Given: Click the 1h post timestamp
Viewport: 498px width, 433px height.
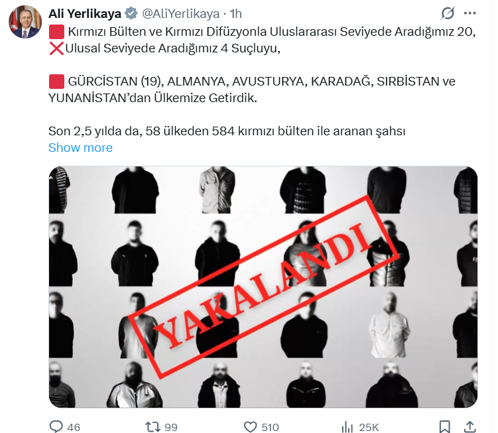Looking at the screenshot, I should (x=236, y=14).
